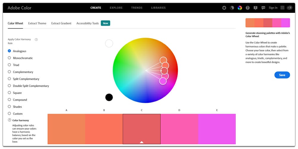Click the question icon next to Color harmony
The height and width of the screenshot is (149, 298).
[10, 120]
